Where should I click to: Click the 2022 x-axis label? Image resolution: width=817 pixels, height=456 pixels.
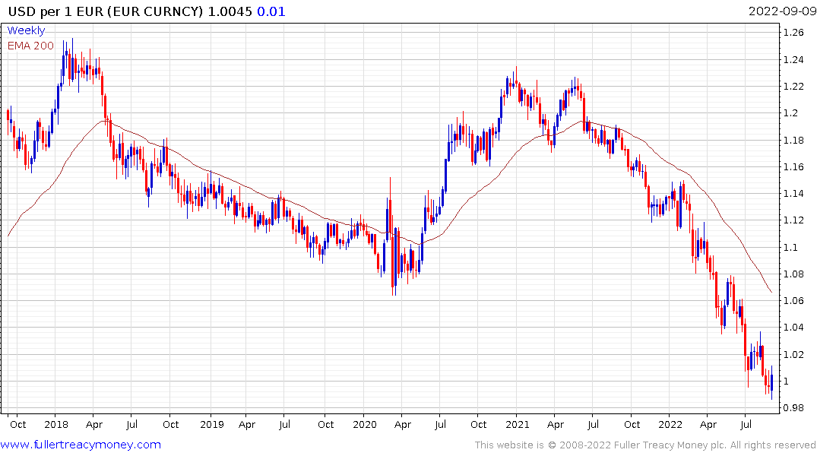[x=670, y=424]
